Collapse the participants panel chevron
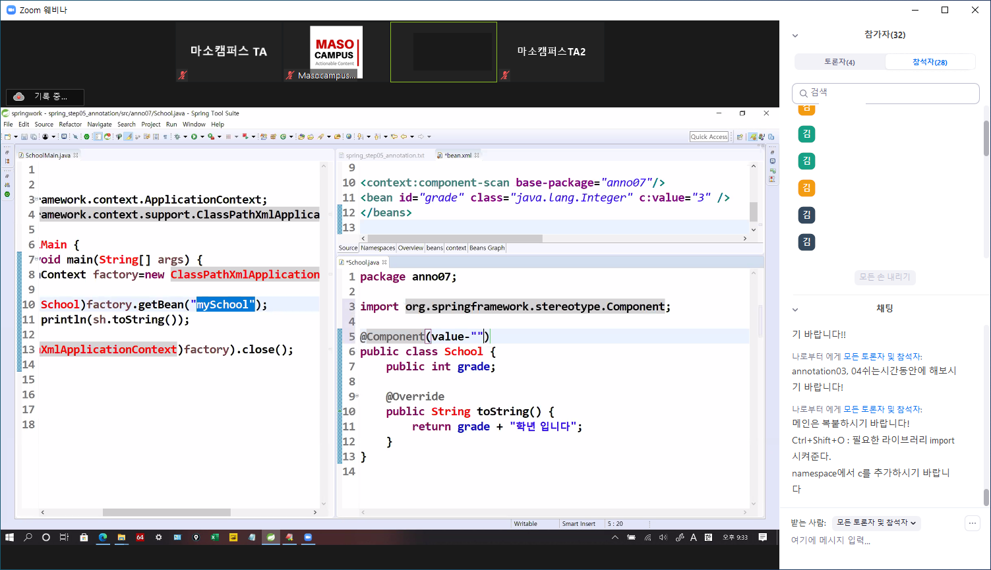 coord(795,36)
